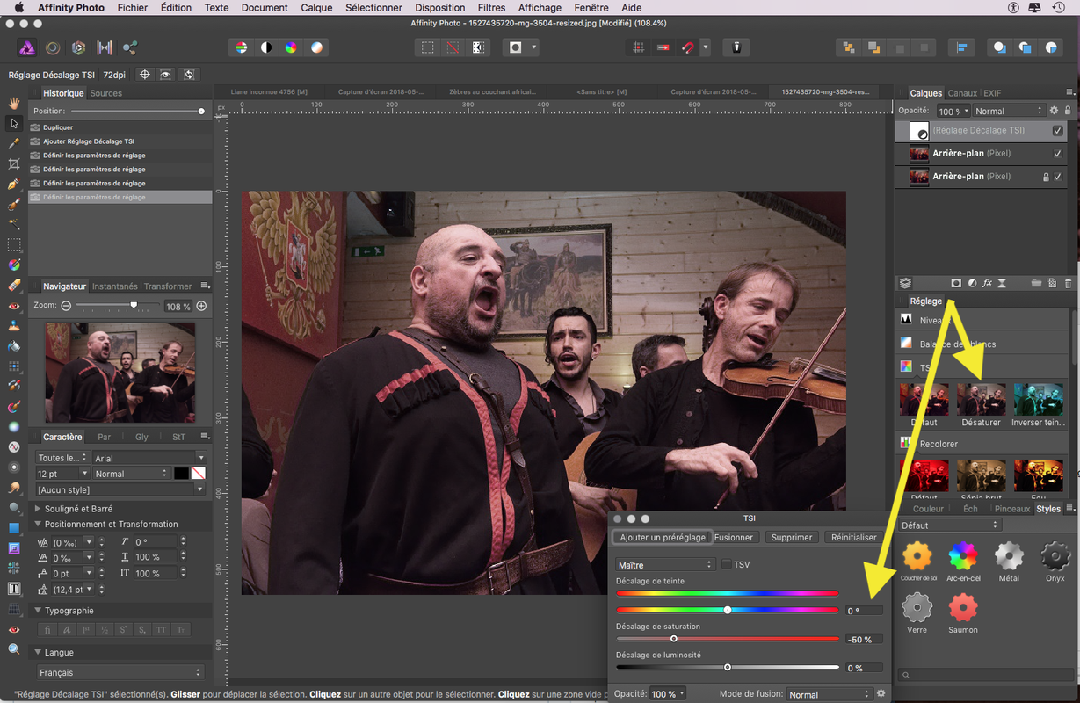The image size is (1080, 703).
Task: Click the Ajouter un préréglage button
Action: (662, 537)
